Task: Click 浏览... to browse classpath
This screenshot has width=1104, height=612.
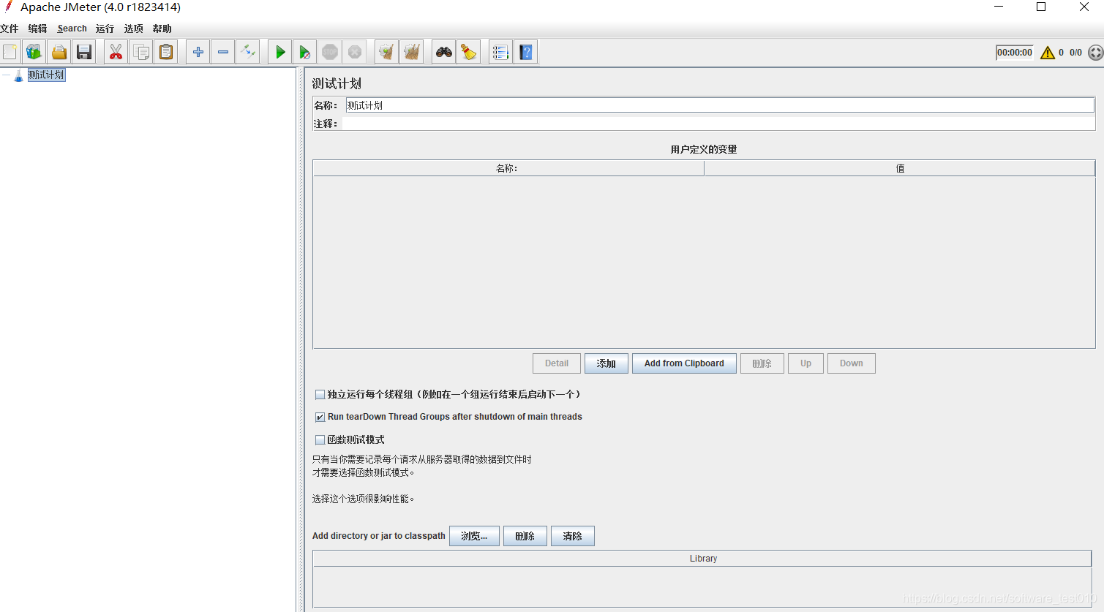Action: click(474, 536)
